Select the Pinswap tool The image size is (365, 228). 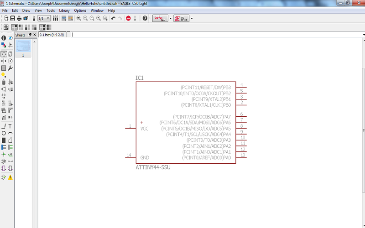pyautogui.click(x=4, y=89)
